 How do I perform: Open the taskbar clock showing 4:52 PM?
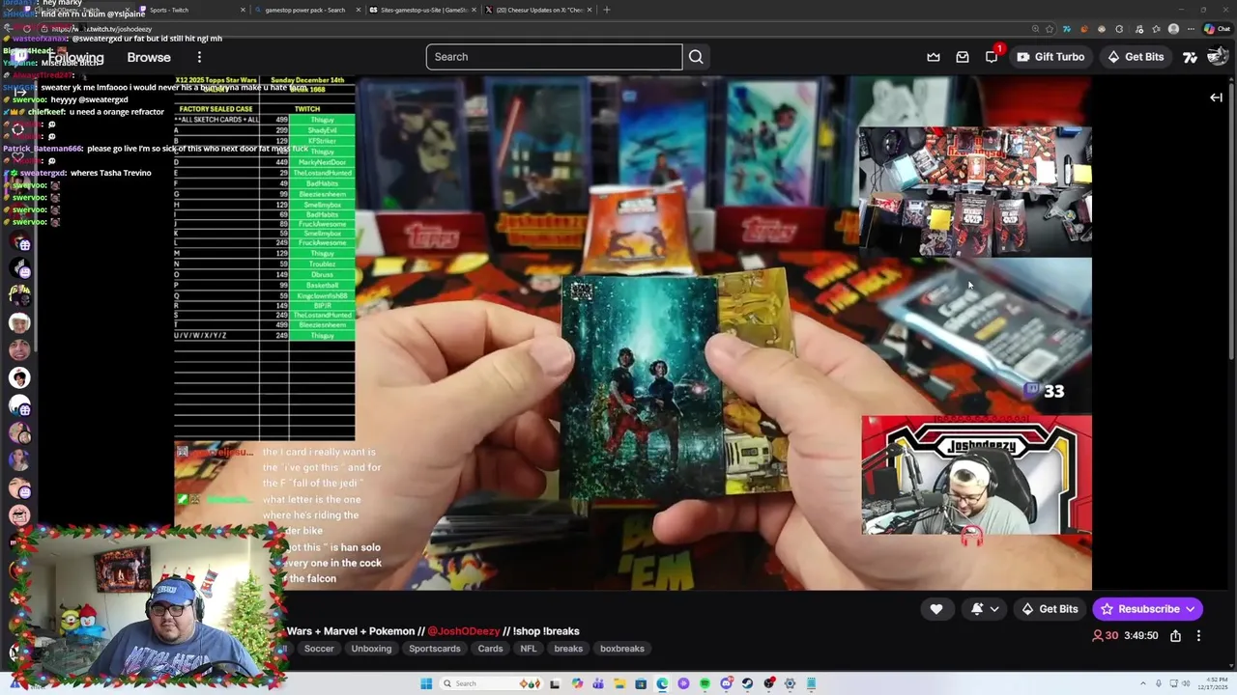1212,683
